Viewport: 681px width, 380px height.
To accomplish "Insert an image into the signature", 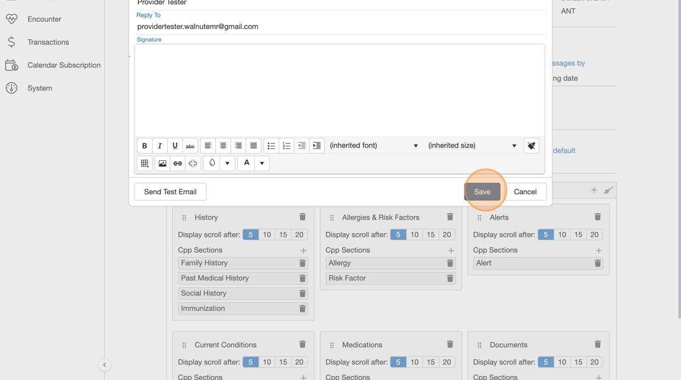I will point(162,163).
